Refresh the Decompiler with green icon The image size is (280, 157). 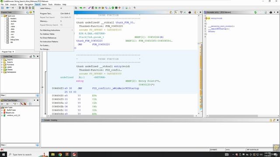tap(255, 12)
